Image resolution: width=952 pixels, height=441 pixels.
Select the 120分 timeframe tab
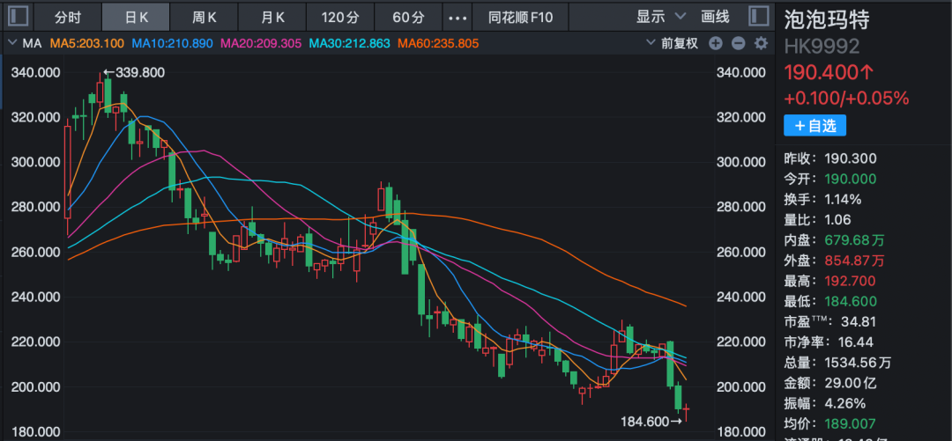(x=339, y=17)
